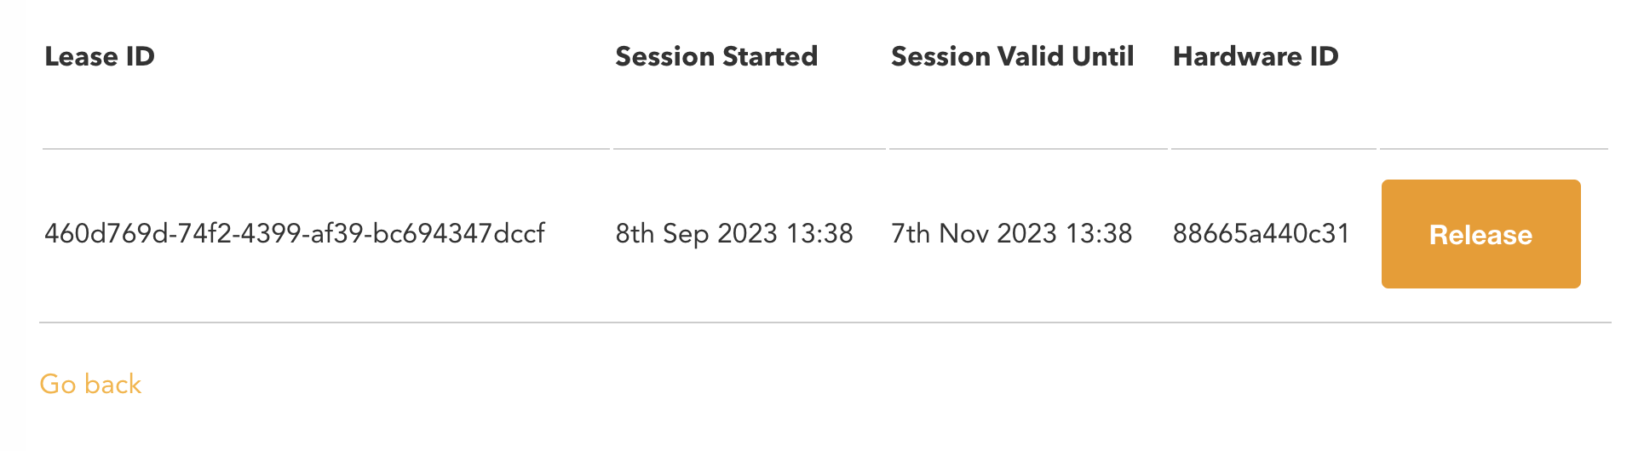
Task: Follow the Go back link
Action: [90, 385]
